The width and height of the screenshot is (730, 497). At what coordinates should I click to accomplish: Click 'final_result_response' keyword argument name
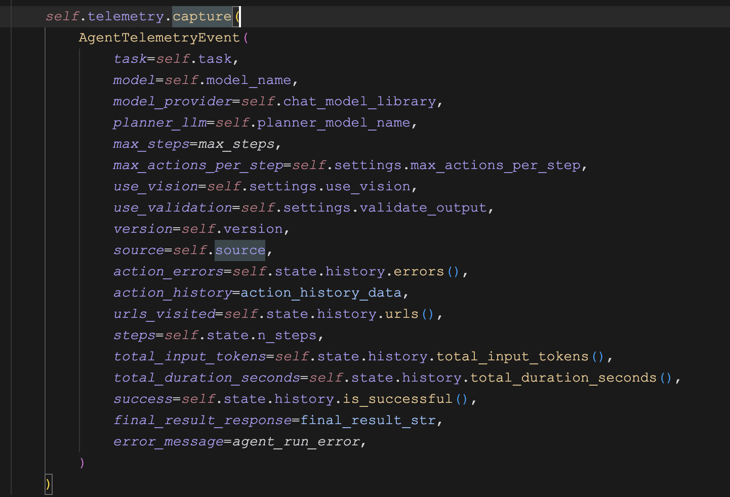pos(202,421)
